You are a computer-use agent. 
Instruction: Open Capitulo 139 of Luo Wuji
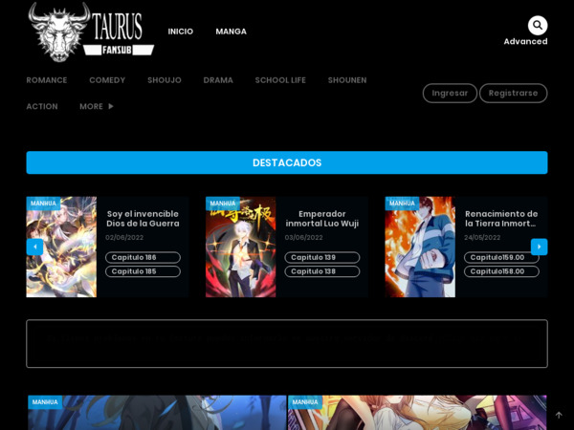[x=322, y=257]
